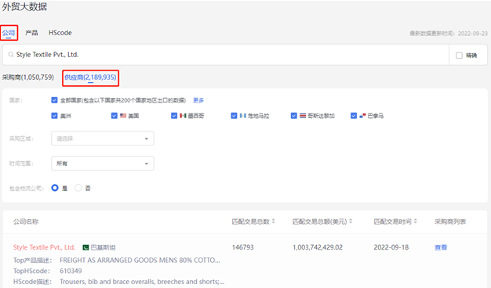
Task: Open the HScode tab
Action: pyautogui.click(x=60, y=33)
